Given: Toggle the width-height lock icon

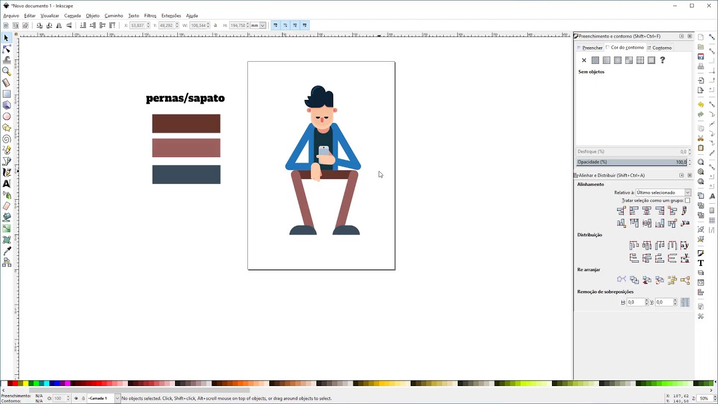Looking at the screenshot, I should 215,25.
